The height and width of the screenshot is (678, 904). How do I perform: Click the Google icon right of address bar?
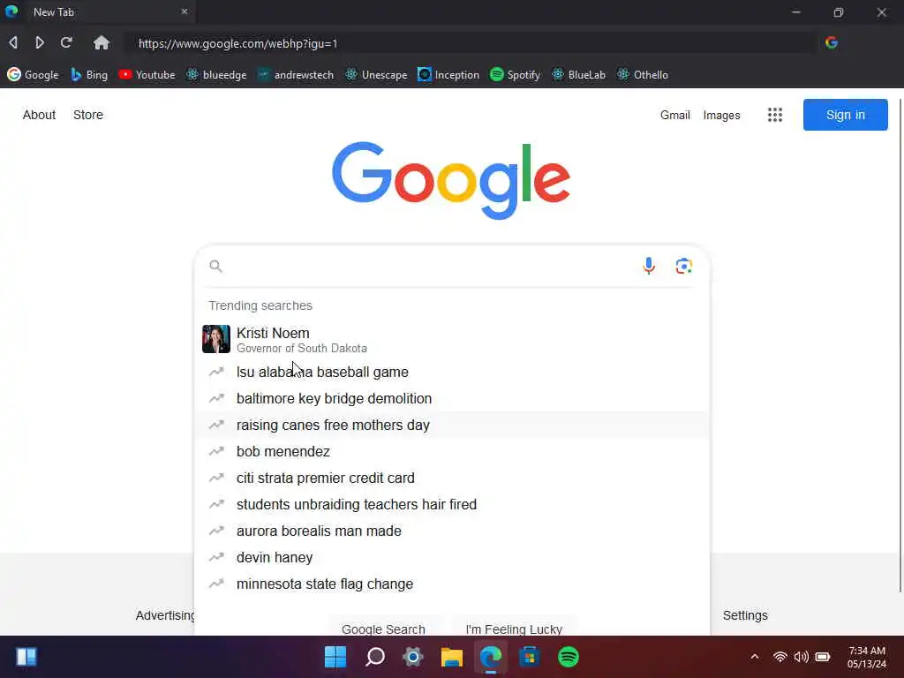point(831,42)
